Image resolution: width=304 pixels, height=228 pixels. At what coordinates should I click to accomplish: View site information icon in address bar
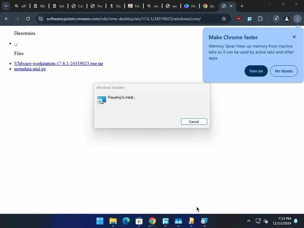click(40, 19)
